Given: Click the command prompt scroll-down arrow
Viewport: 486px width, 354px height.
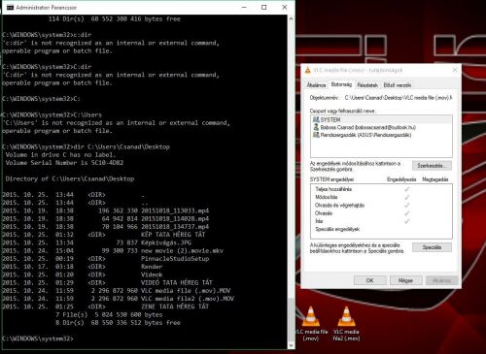Looking at the screenshot, I should click(291, 345).
